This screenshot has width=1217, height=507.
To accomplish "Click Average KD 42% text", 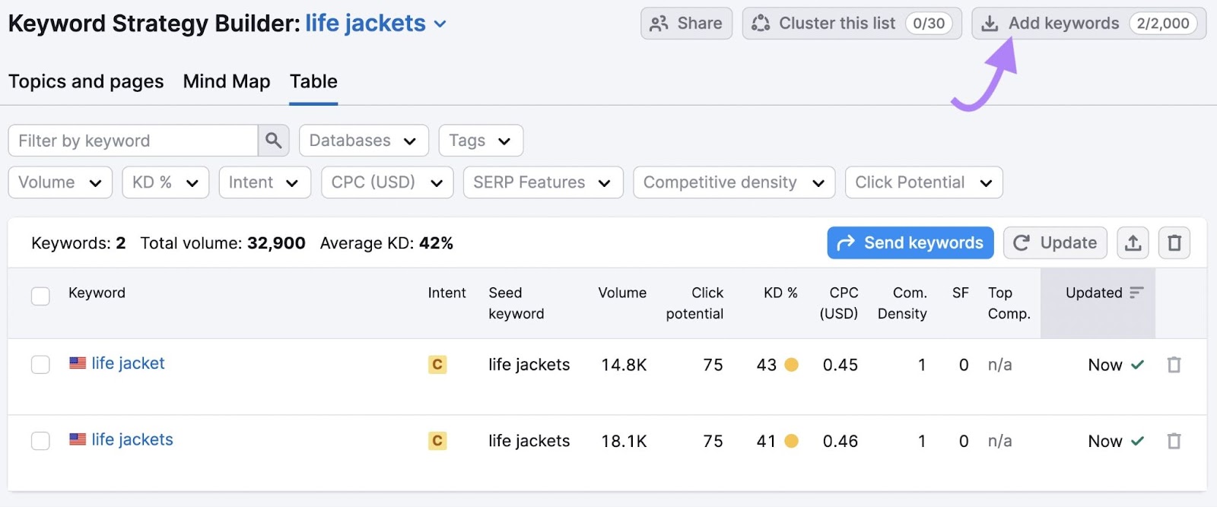I will [386, 243].
